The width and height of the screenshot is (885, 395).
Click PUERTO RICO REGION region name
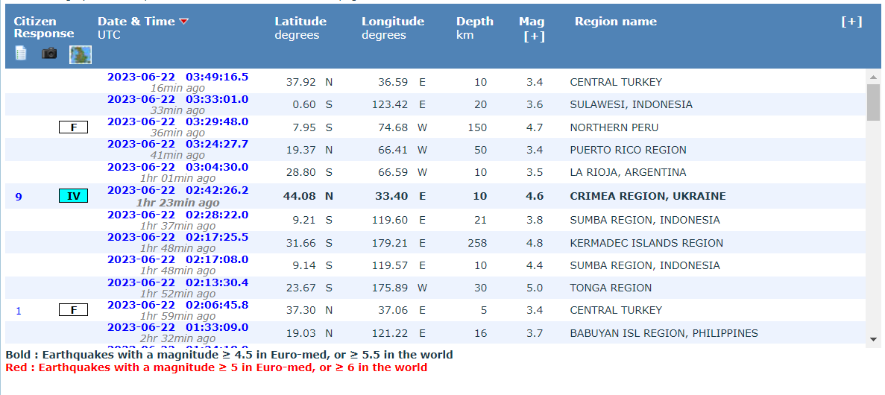(629, 150)
